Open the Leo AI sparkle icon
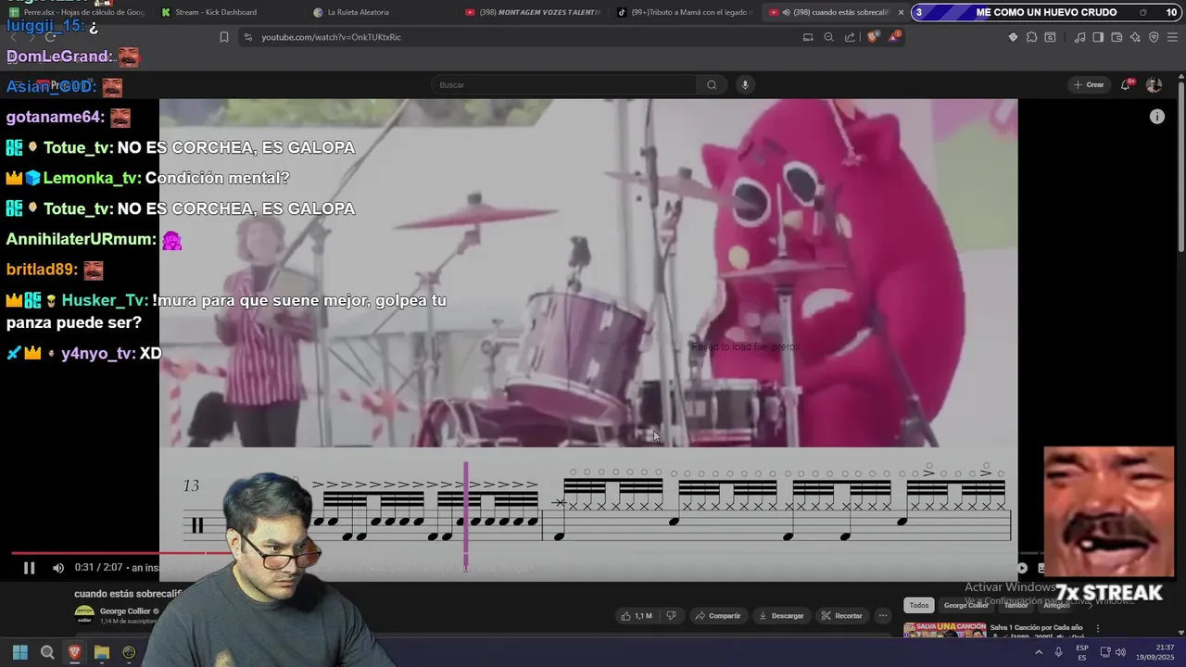This screenshot has width=1186, height=667. tap(1135, 37)
